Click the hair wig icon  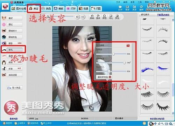[4, 62]
